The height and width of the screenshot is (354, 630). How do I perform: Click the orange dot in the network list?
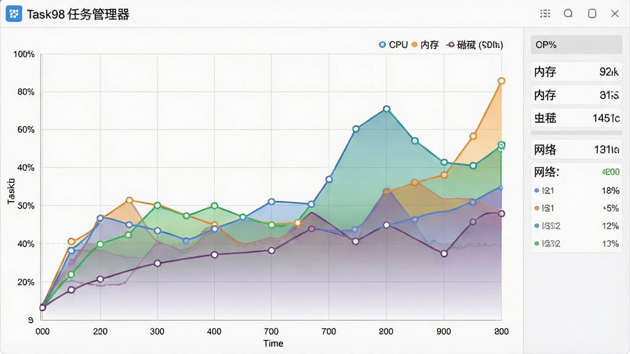536,208
